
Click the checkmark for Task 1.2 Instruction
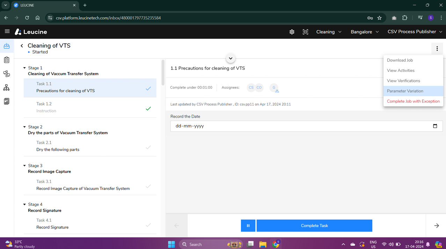coord(148,109)
